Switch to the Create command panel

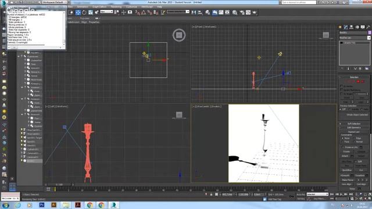(340, 27)
